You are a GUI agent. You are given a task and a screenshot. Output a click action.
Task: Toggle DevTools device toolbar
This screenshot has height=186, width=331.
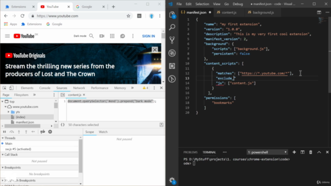(11, 88)
